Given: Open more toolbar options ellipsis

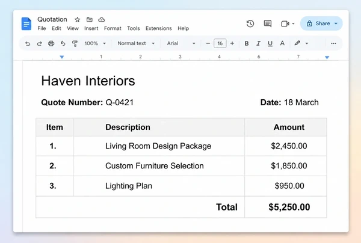Looking at the screenshot, I should [333, 43].
